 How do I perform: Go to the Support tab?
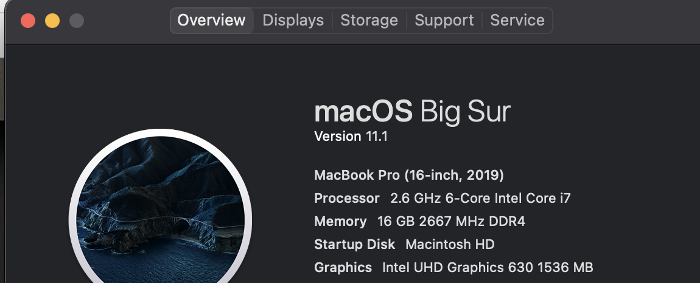pos(444,21)
